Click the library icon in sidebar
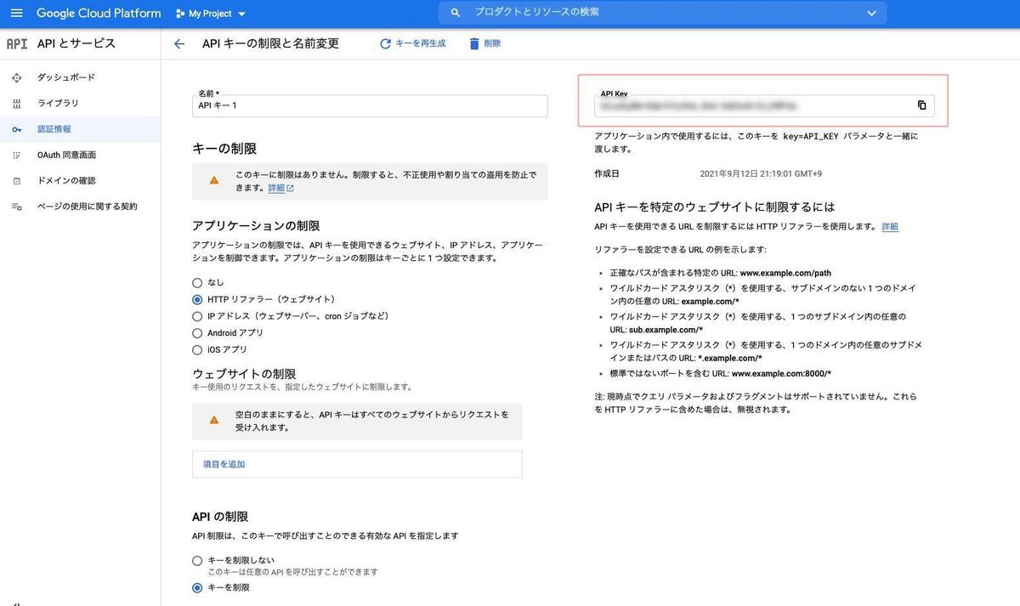This screenshot has height=606, width=1020. tap(16, 104)
